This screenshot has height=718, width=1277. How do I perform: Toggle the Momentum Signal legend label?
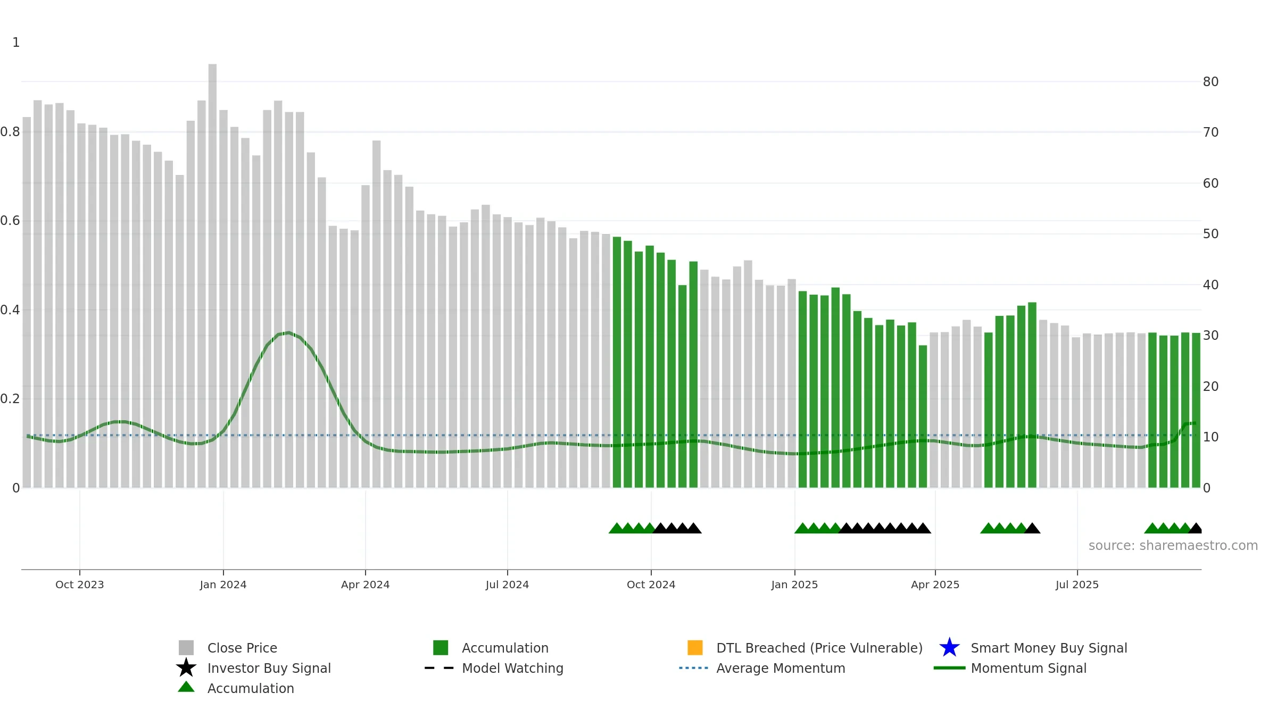pos(1029,668)
